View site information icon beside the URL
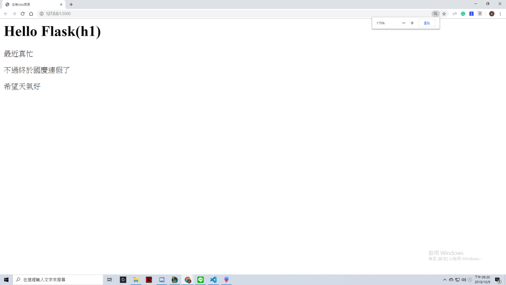The height and width of the screenshot is (285, 506). point(42,13)
